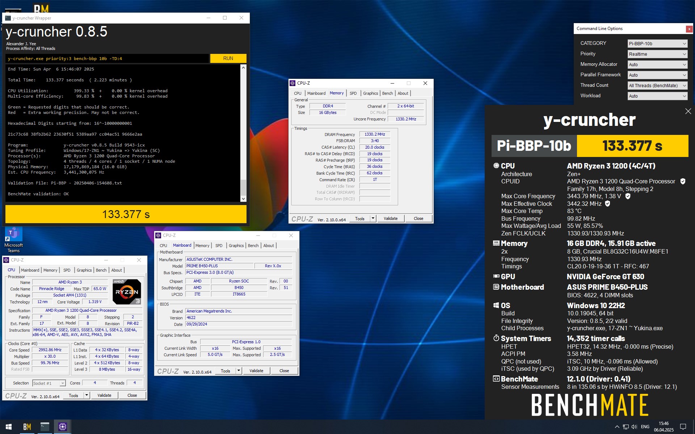Open About tab in Memory CPU-Z window

point(403,93)
